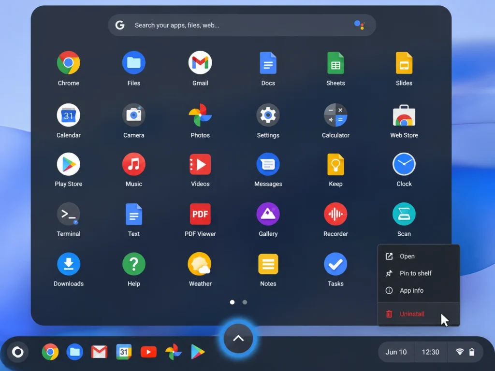
Task: Open the Downloads app
Action: pyautogui.click(x=69, y=264)
